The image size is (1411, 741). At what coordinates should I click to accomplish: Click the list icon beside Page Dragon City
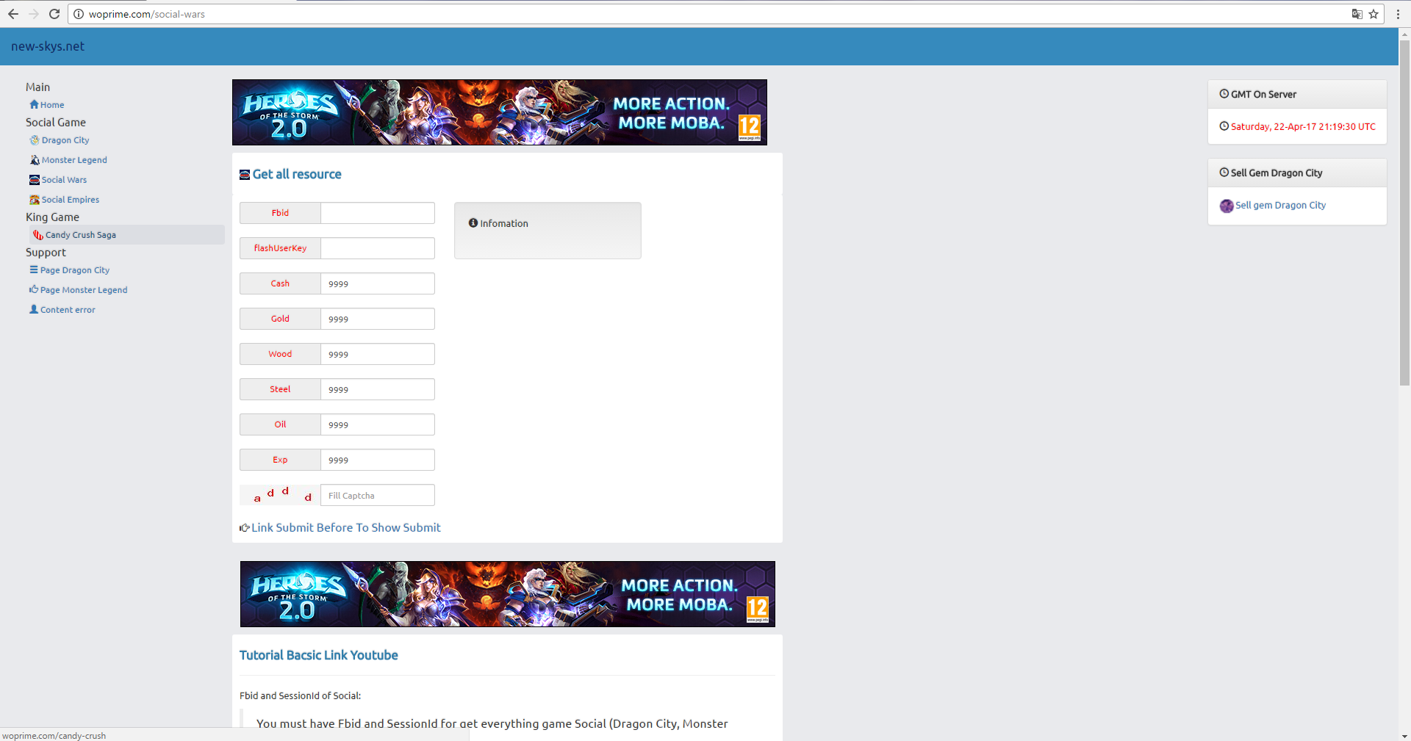coord(34,270)
